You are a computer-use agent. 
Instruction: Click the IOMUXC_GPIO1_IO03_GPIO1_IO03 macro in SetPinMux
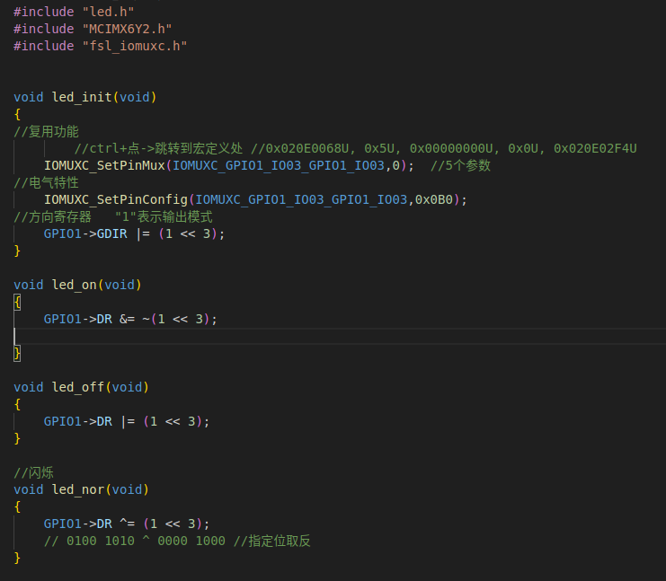279,165
